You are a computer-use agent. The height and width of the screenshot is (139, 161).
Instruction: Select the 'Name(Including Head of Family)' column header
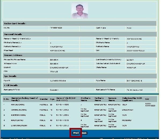[24, 99]
